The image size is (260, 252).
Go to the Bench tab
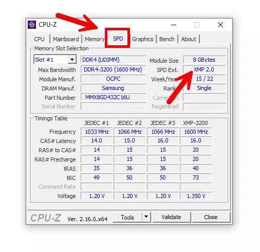click(167, 39)
